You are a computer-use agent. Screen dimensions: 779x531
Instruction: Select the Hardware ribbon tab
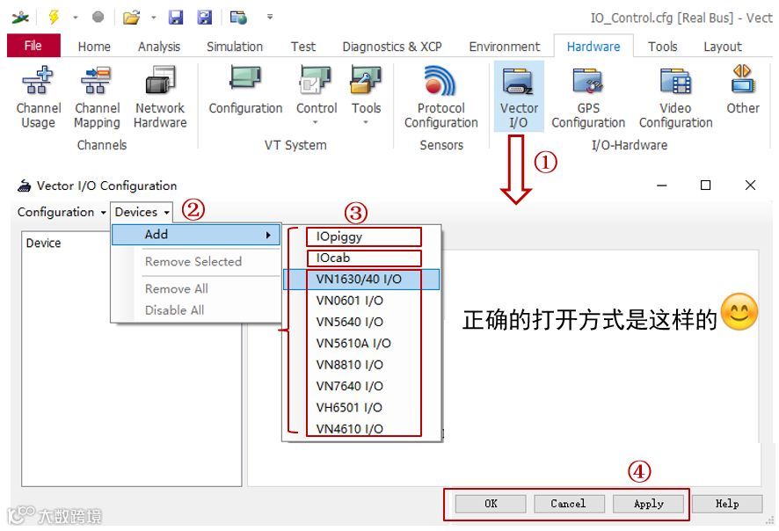point(593,47)
